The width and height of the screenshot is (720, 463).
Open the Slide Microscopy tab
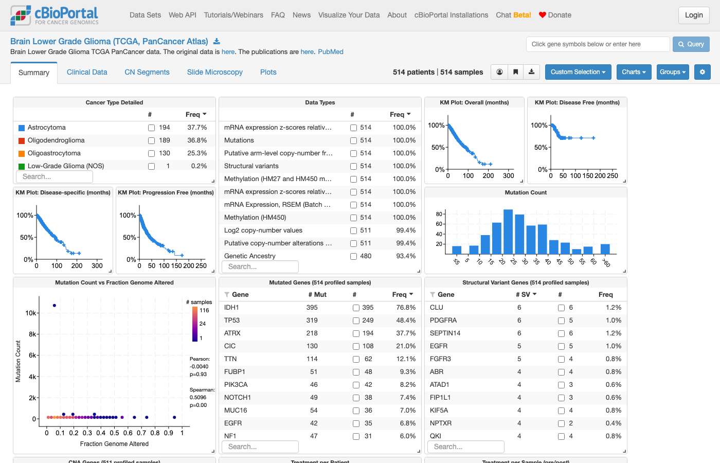(x=215, y=72)
